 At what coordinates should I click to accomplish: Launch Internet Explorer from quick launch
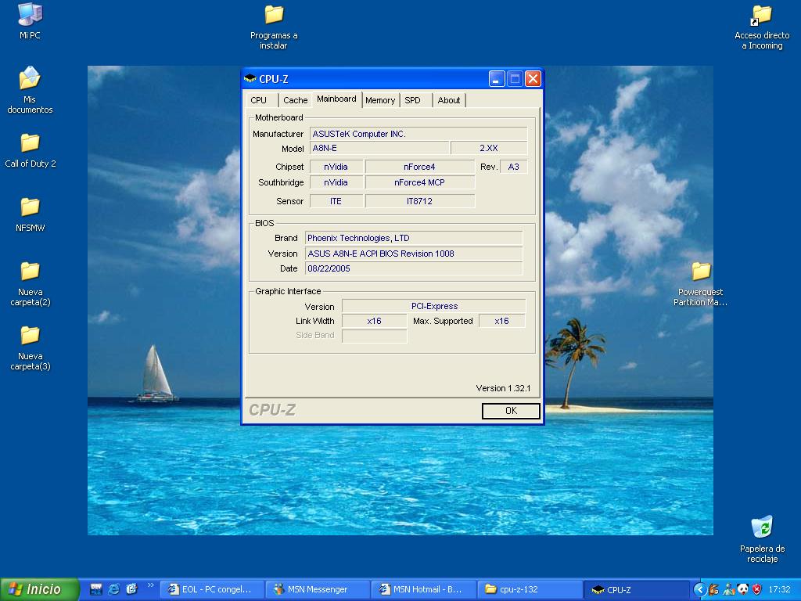tap(113, 589)
